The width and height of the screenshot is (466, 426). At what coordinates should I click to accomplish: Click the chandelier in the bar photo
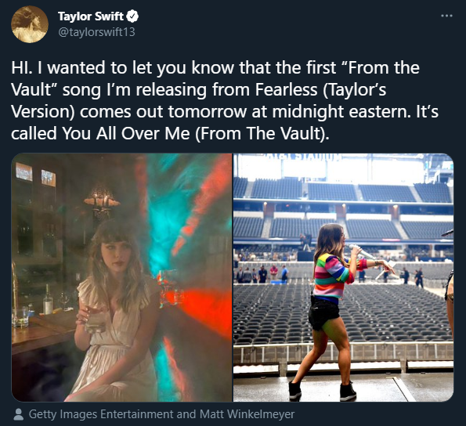pos(102,200)
